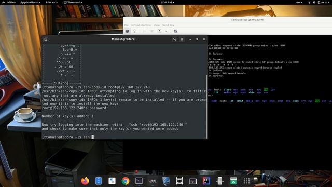Open the blue document app in dock

click(x=99, y=181)
